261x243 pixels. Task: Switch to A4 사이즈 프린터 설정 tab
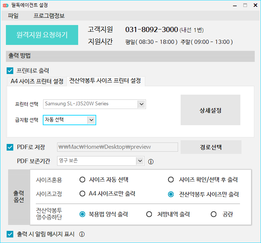tap(36, 81)
